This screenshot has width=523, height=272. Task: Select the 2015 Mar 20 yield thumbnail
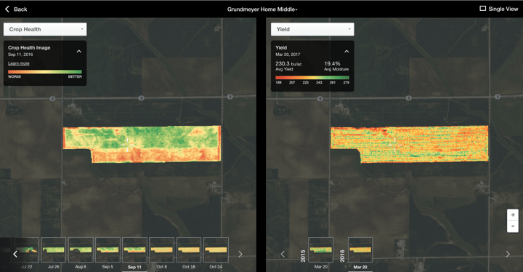pos(320,249)
